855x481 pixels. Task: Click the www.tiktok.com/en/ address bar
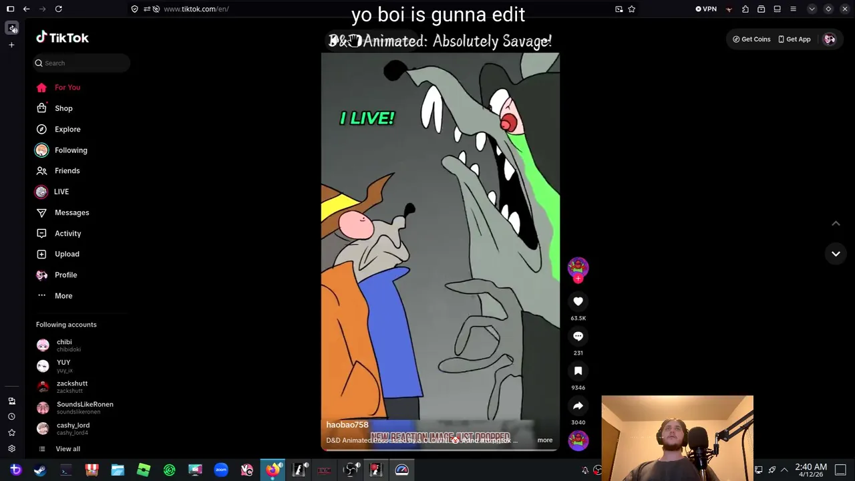196,9
